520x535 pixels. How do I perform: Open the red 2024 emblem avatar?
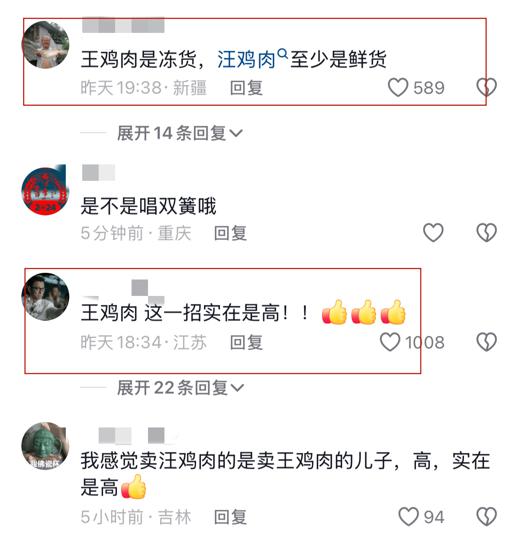point(45,191)
